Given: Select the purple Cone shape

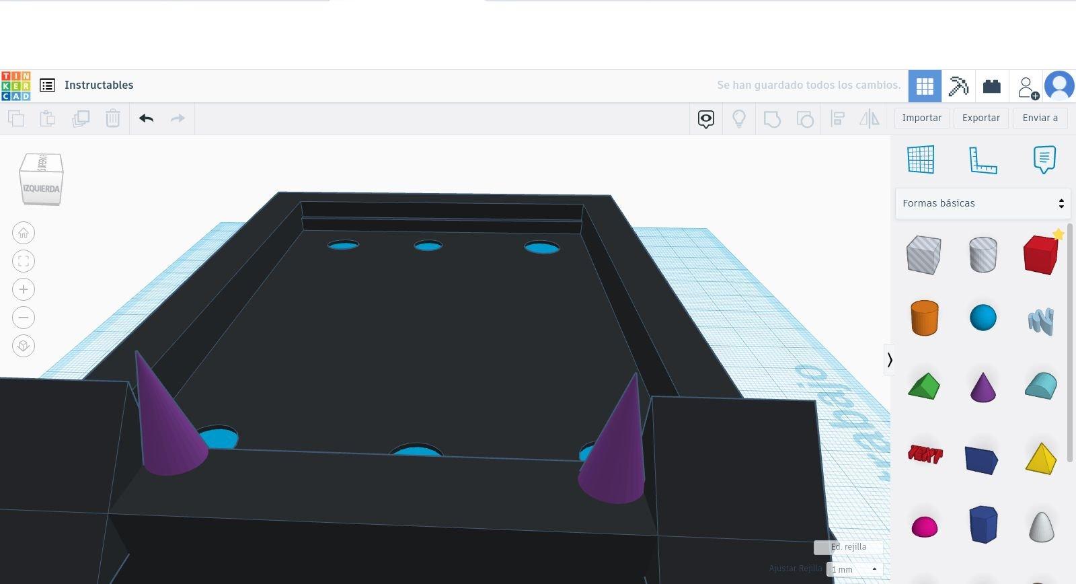Looking at the screenshot, I should coord(983,387).
